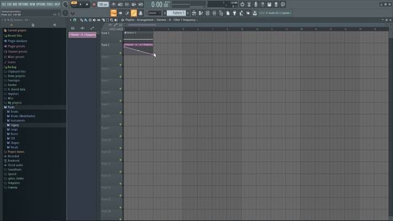Click the render/export audio icon
This screenshot has width=393, height=221.
click(276, 4)
